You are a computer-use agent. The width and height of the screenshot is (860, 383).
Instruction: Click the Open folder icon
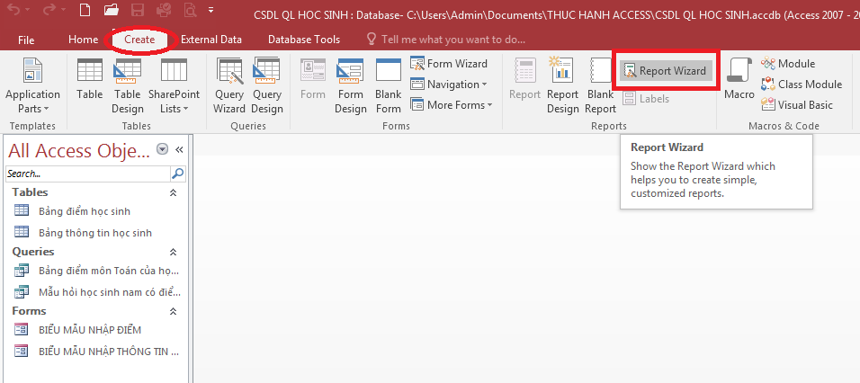[112, 10]
